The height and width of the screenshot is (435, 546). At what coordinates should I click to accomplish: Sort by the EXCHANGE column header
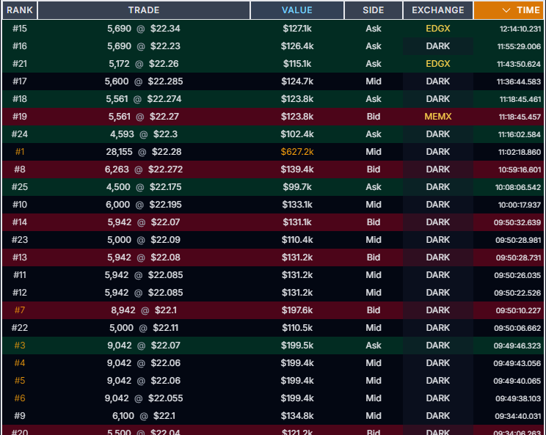click(x=437, y=10)
